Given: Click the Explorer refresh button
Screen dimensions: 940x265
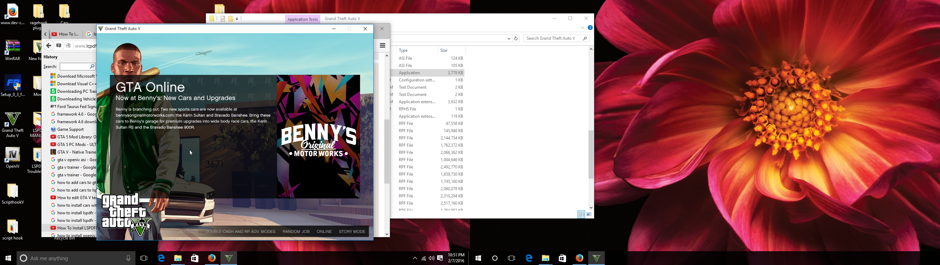Looking at the screenshot, I should tap(516, 39).
